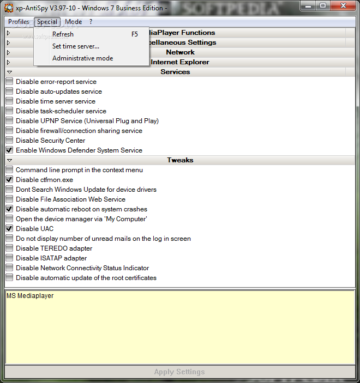Screen dimensions: 360x383
Task: Uncheck Enable Windows Defender System Service
Action: (9, 150)
